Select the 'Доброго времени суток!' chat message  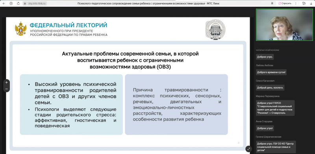coord(271,72)
